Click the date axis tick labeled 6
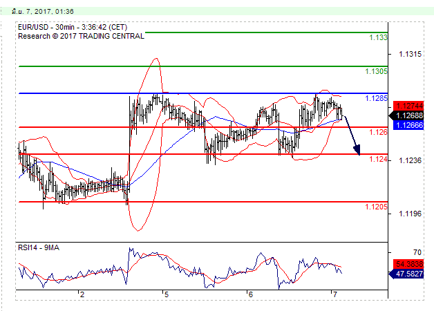 pyautogui.click(x=250, y=294)
